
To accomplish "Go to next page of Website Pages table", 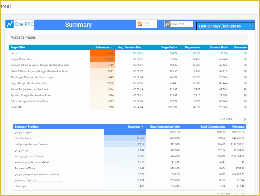I will [x=245, y=119].
